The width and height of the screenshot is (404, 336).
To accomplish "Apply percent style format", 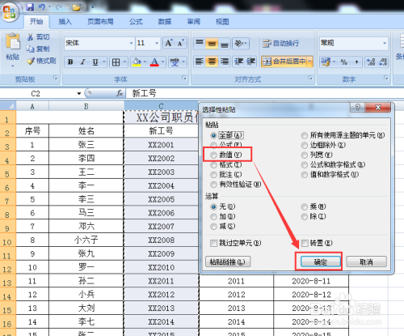I will (x=344, y=62).
